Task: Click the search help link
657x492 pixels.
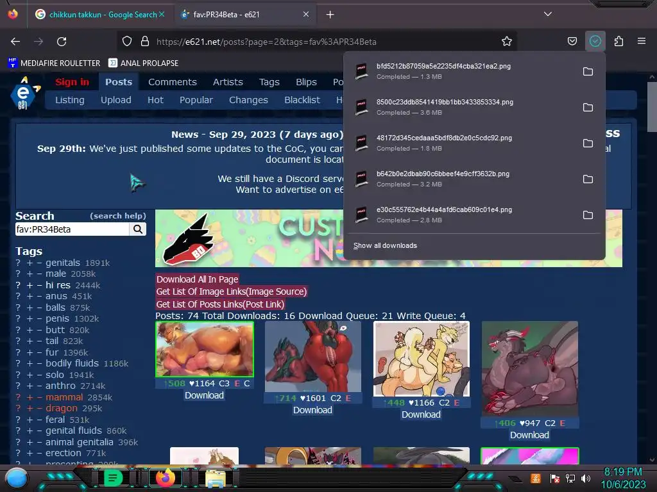Action: point(118,216)
